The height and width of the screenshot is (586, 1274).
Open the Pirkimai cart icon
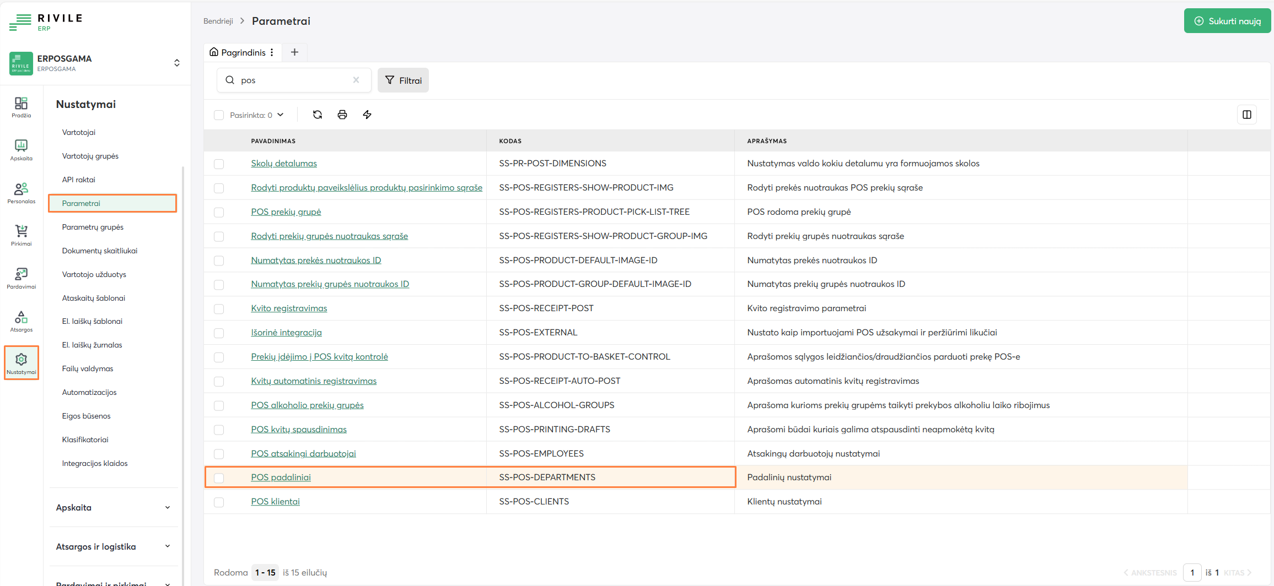point(21,235)
